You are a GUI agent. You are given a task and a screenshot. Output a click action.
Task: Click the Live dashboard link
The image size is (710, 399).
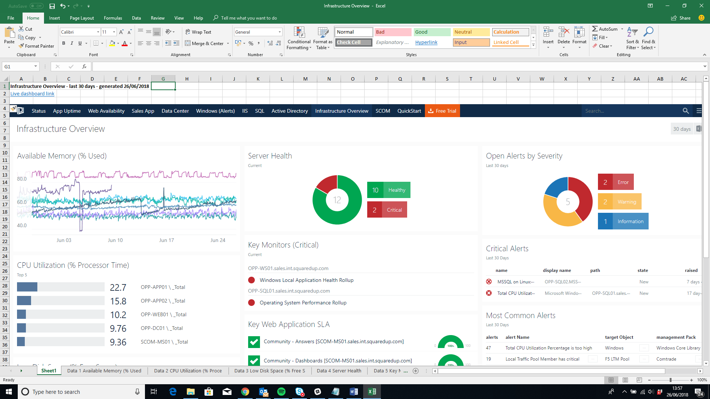click(32, 93)
